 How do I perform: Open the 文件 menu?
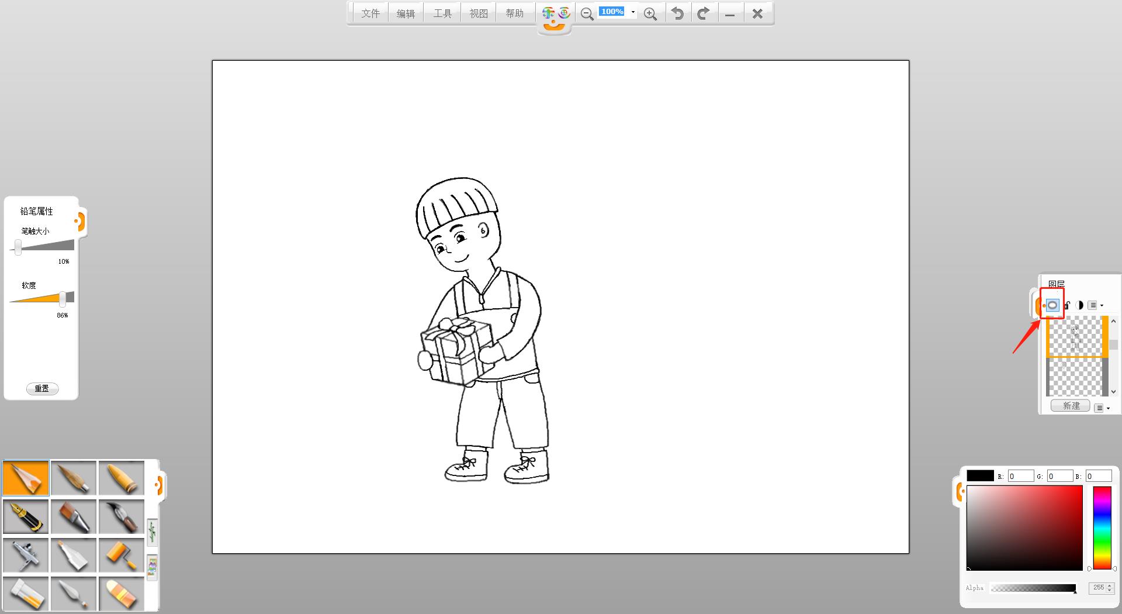370,13
